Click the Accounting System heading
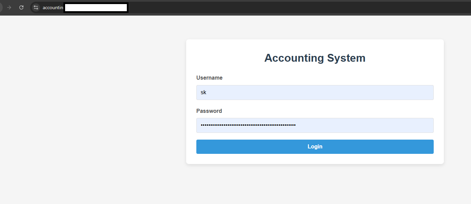 tap(315, 58)
